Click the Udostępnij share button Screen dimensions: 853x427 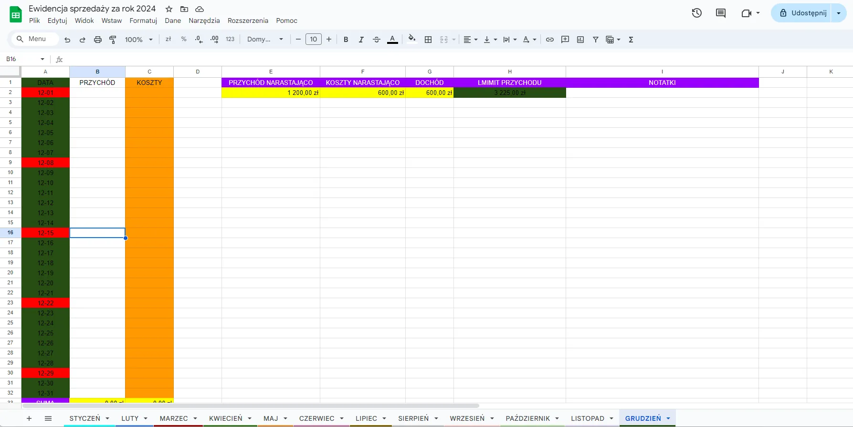coord(802,13)
